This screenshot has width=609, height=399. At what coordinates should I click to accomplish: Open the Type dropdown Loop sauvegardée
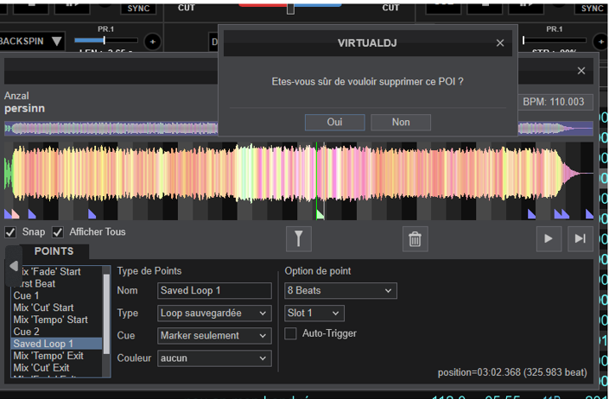214,313
